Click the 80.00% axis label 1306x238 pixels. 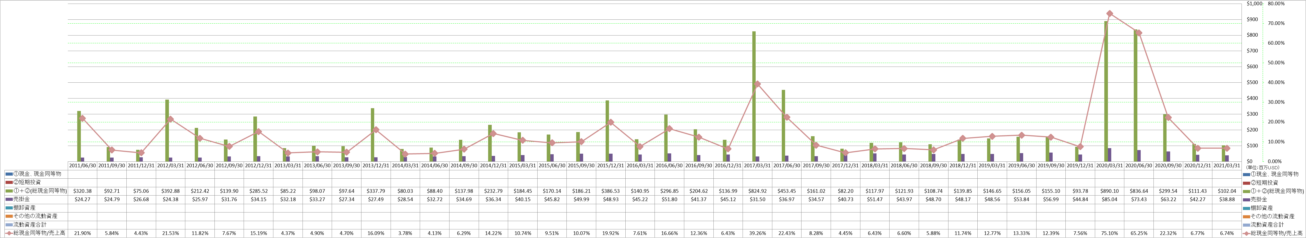pos(1276,4)
